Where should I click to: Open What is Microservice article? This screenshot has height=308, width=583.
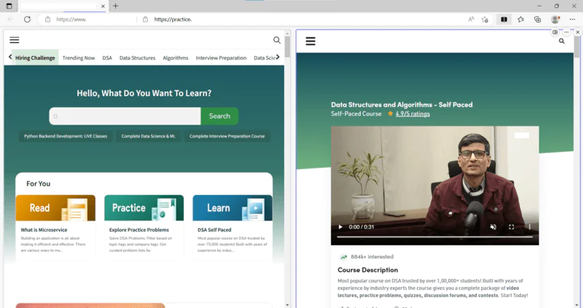point(44,230)
